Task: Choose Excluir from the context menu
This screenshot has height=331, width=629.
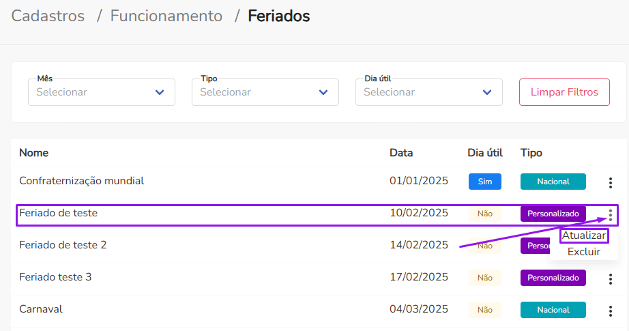Action: [x=584, y=252]
